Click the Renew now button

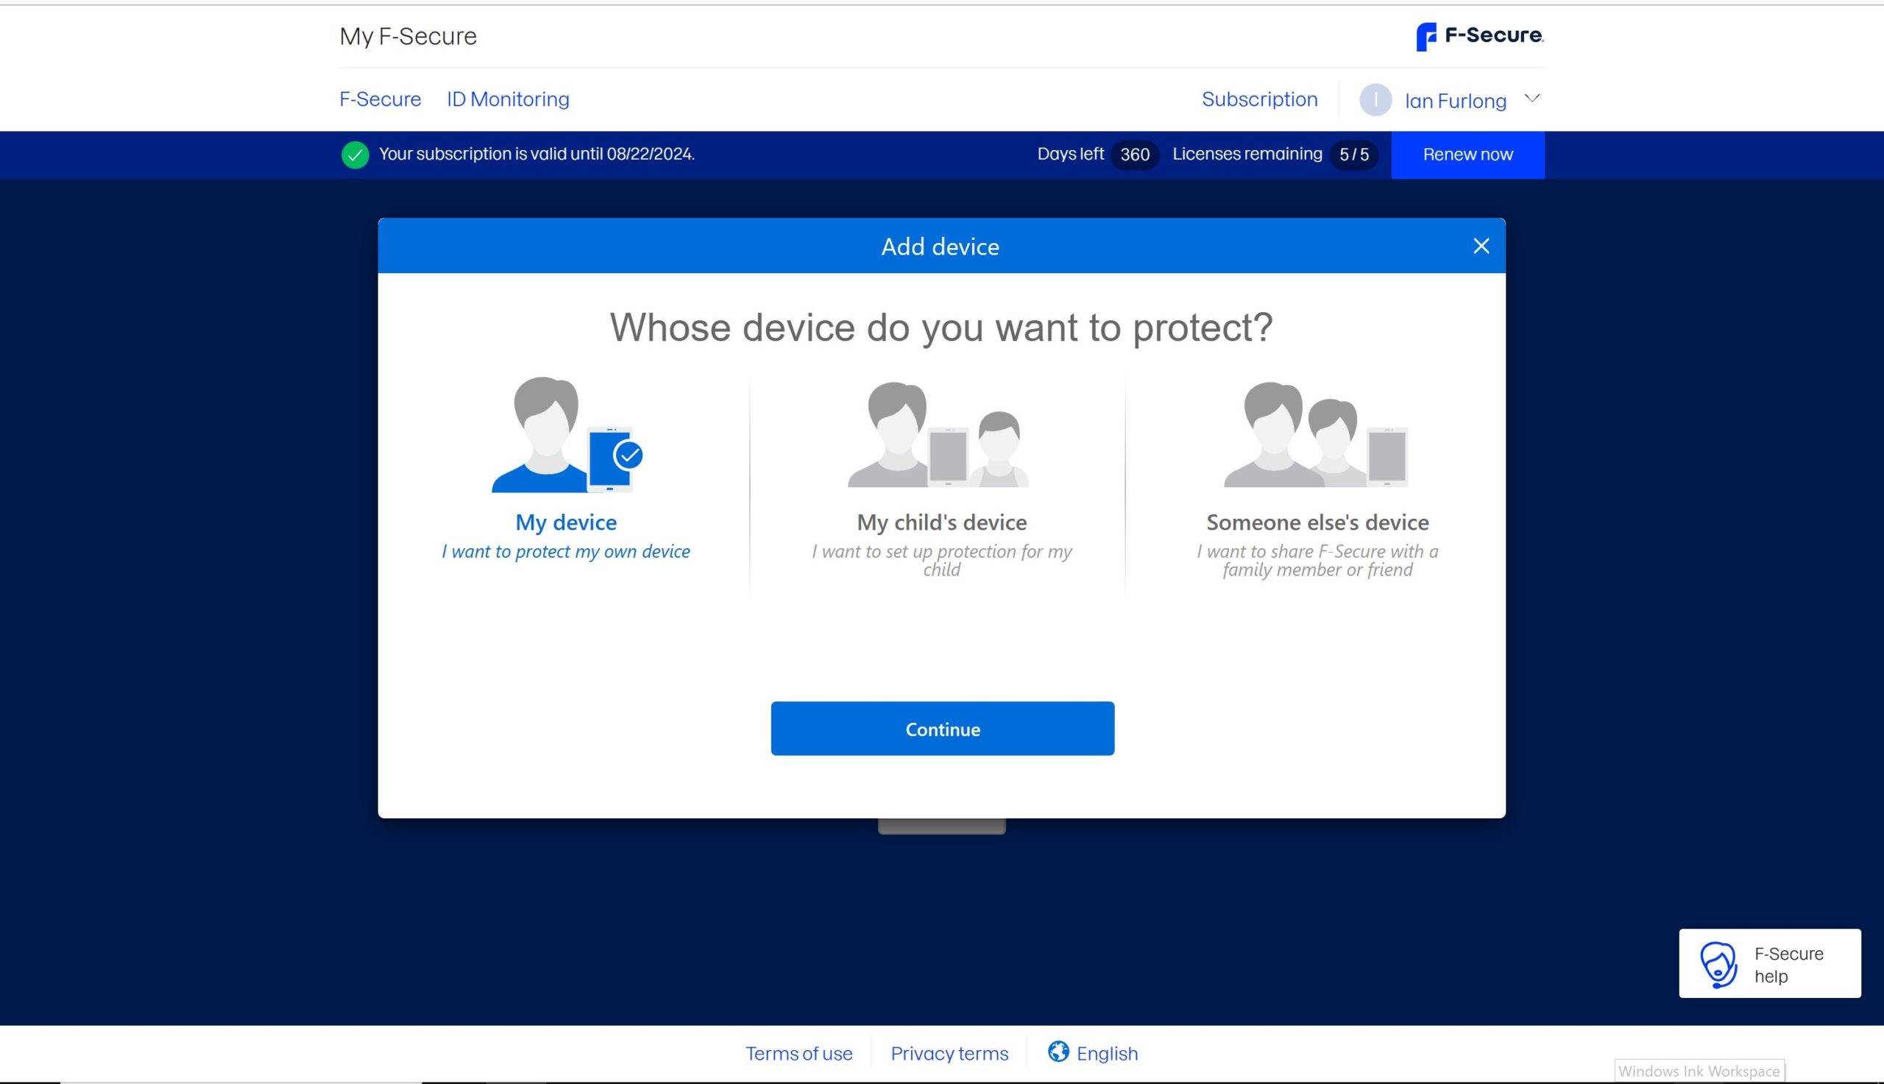click(x=1467, y=155)
